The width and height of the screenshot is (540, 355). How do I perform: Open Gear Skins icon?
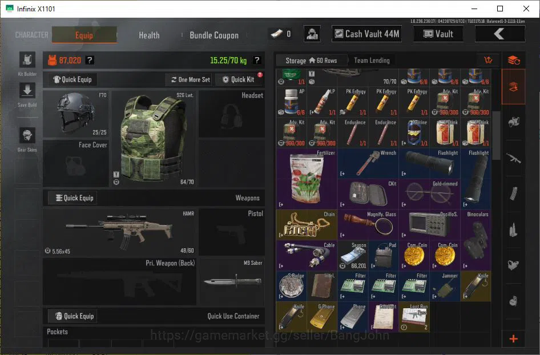[27, 135]
